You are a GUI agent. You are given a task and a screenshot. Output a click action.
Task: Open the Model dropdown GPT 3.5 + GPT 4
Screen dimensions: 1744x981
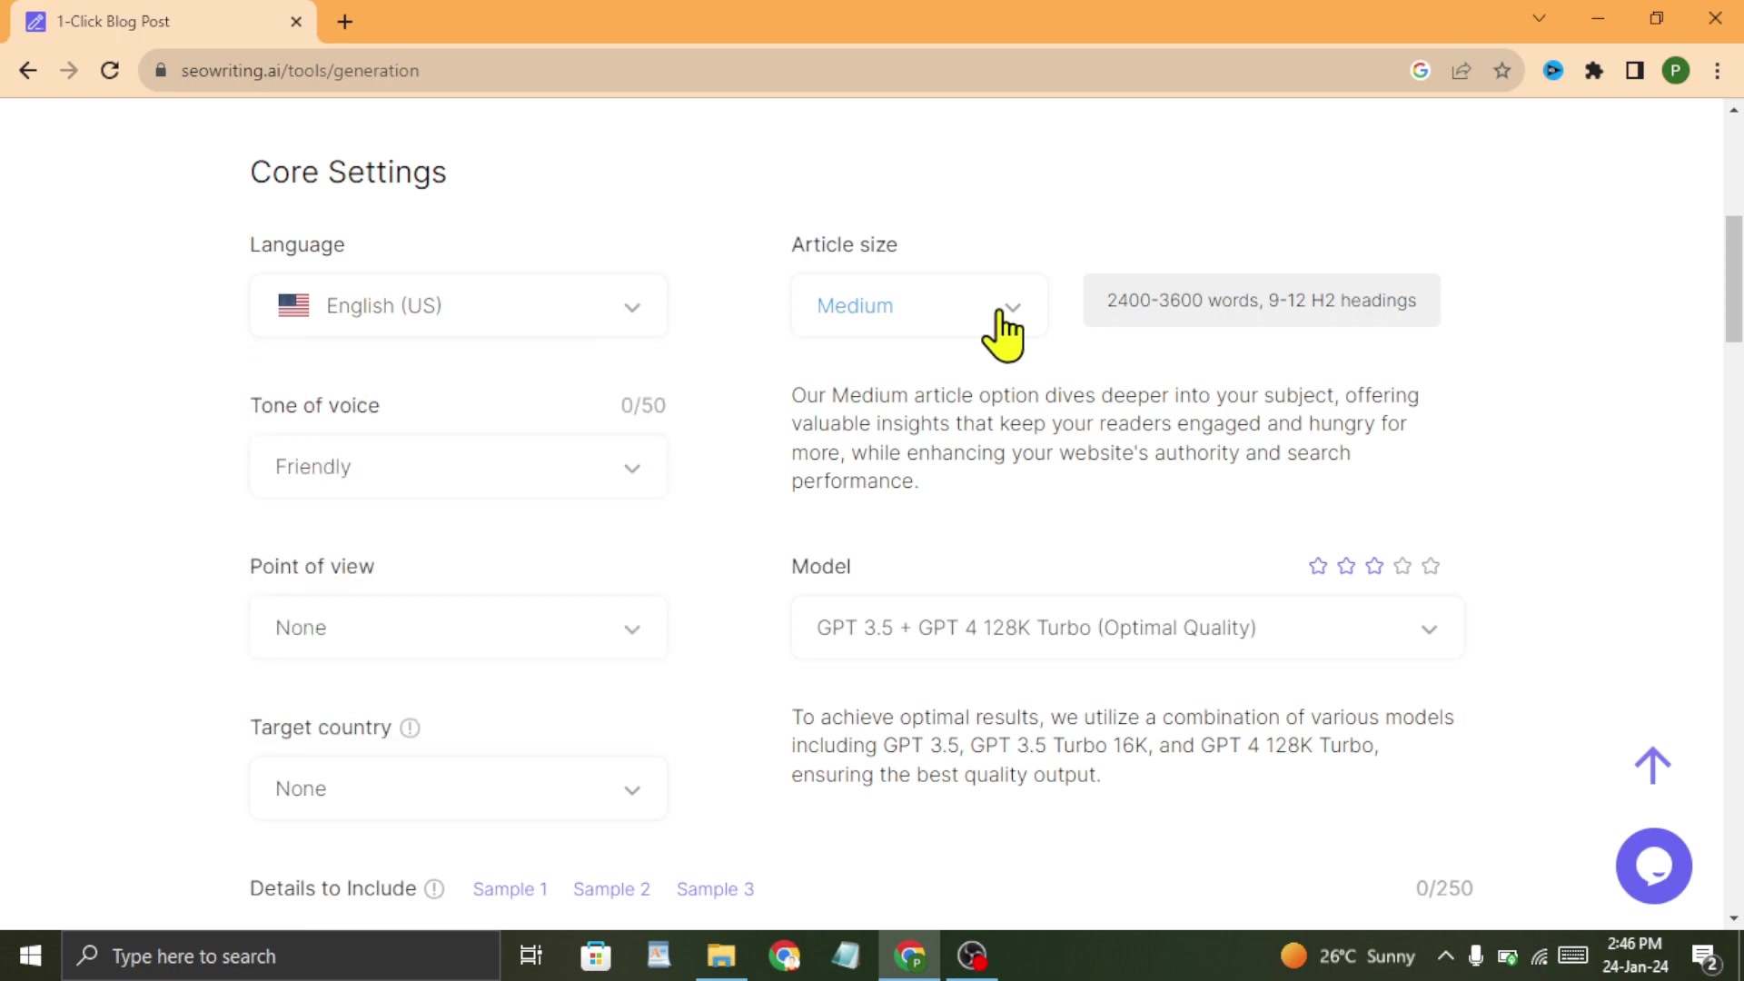coord(1127,628)
